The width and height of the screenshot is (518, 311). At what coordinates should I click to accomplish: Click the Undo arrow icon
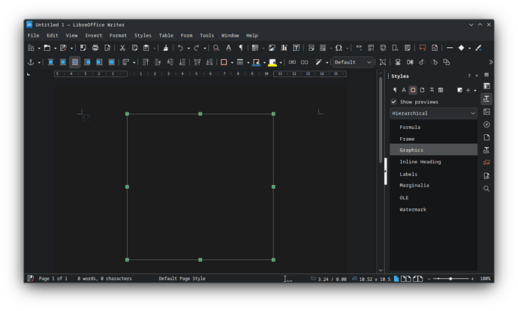179,48
